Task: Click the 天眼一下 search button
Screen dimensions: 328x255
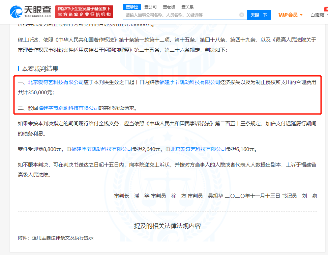Action: pyautogui.click(x=259, y=15)
